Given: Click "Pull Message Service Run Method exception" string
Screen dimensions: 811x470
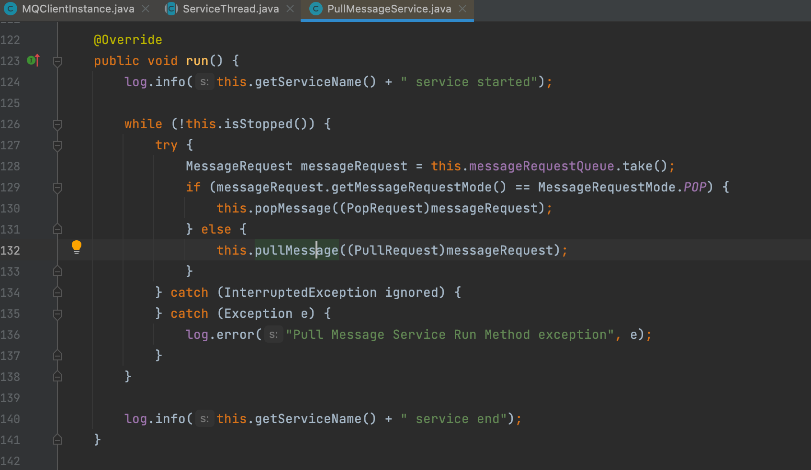Looking at the screenshot, I should click(450, 335).
